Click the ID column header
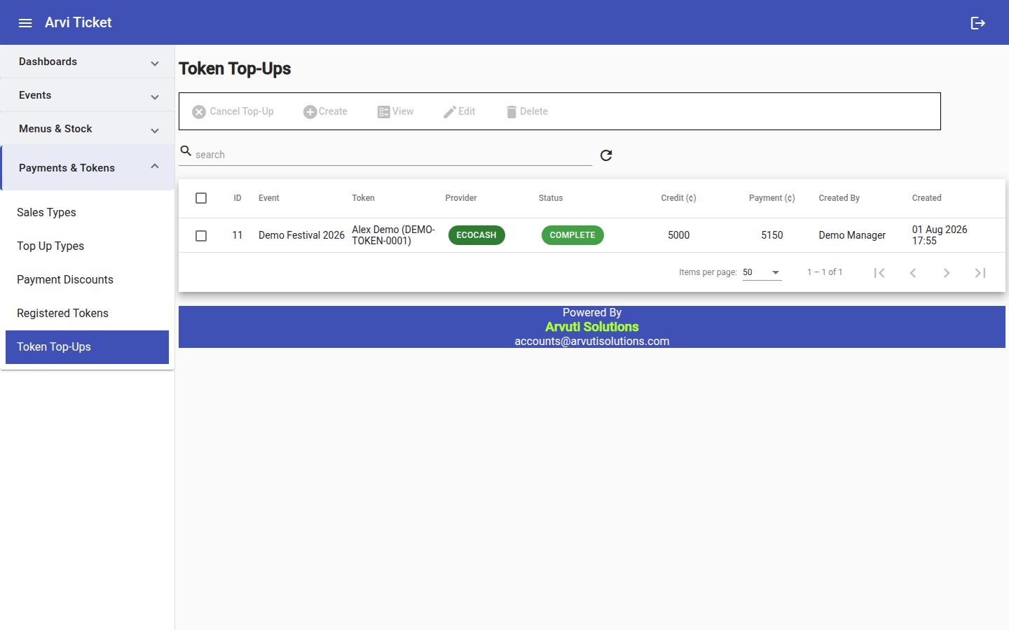 click(x=238, y=198)
